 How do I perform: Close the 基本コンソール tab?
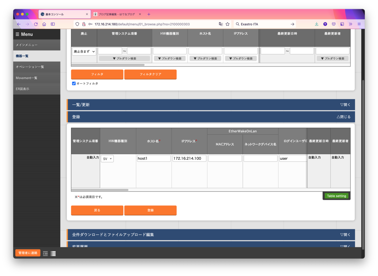click(87, 14)
